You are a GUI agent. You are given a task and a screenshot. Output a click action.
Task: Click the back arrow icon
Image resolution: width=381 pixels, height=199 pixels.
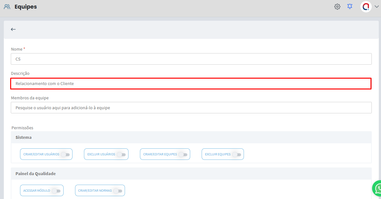[x=13, y=29]
